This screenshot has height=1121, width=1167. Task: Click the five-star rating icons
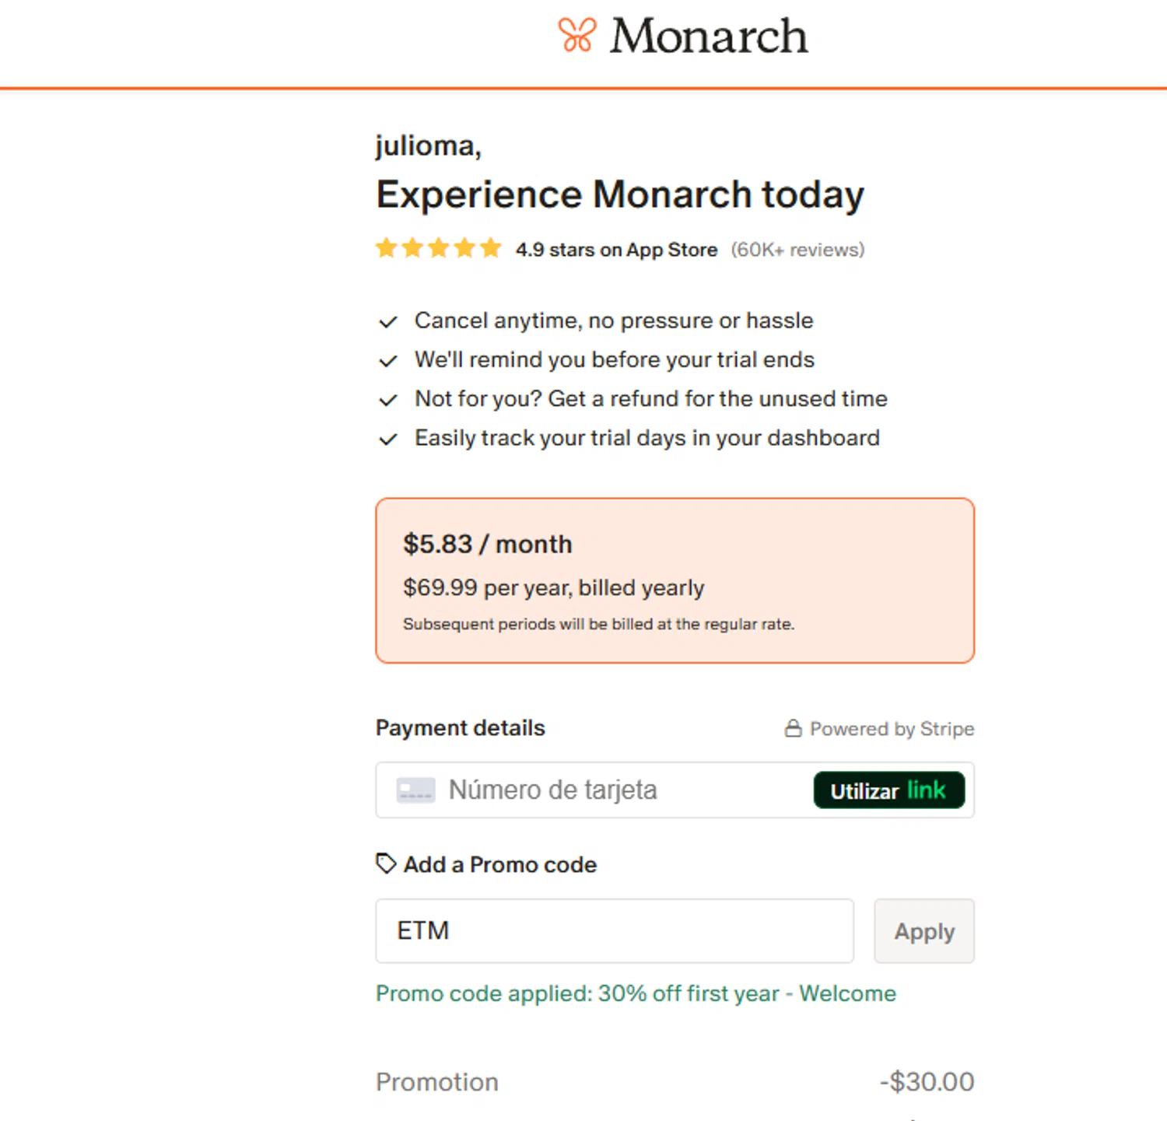[438, 249]
